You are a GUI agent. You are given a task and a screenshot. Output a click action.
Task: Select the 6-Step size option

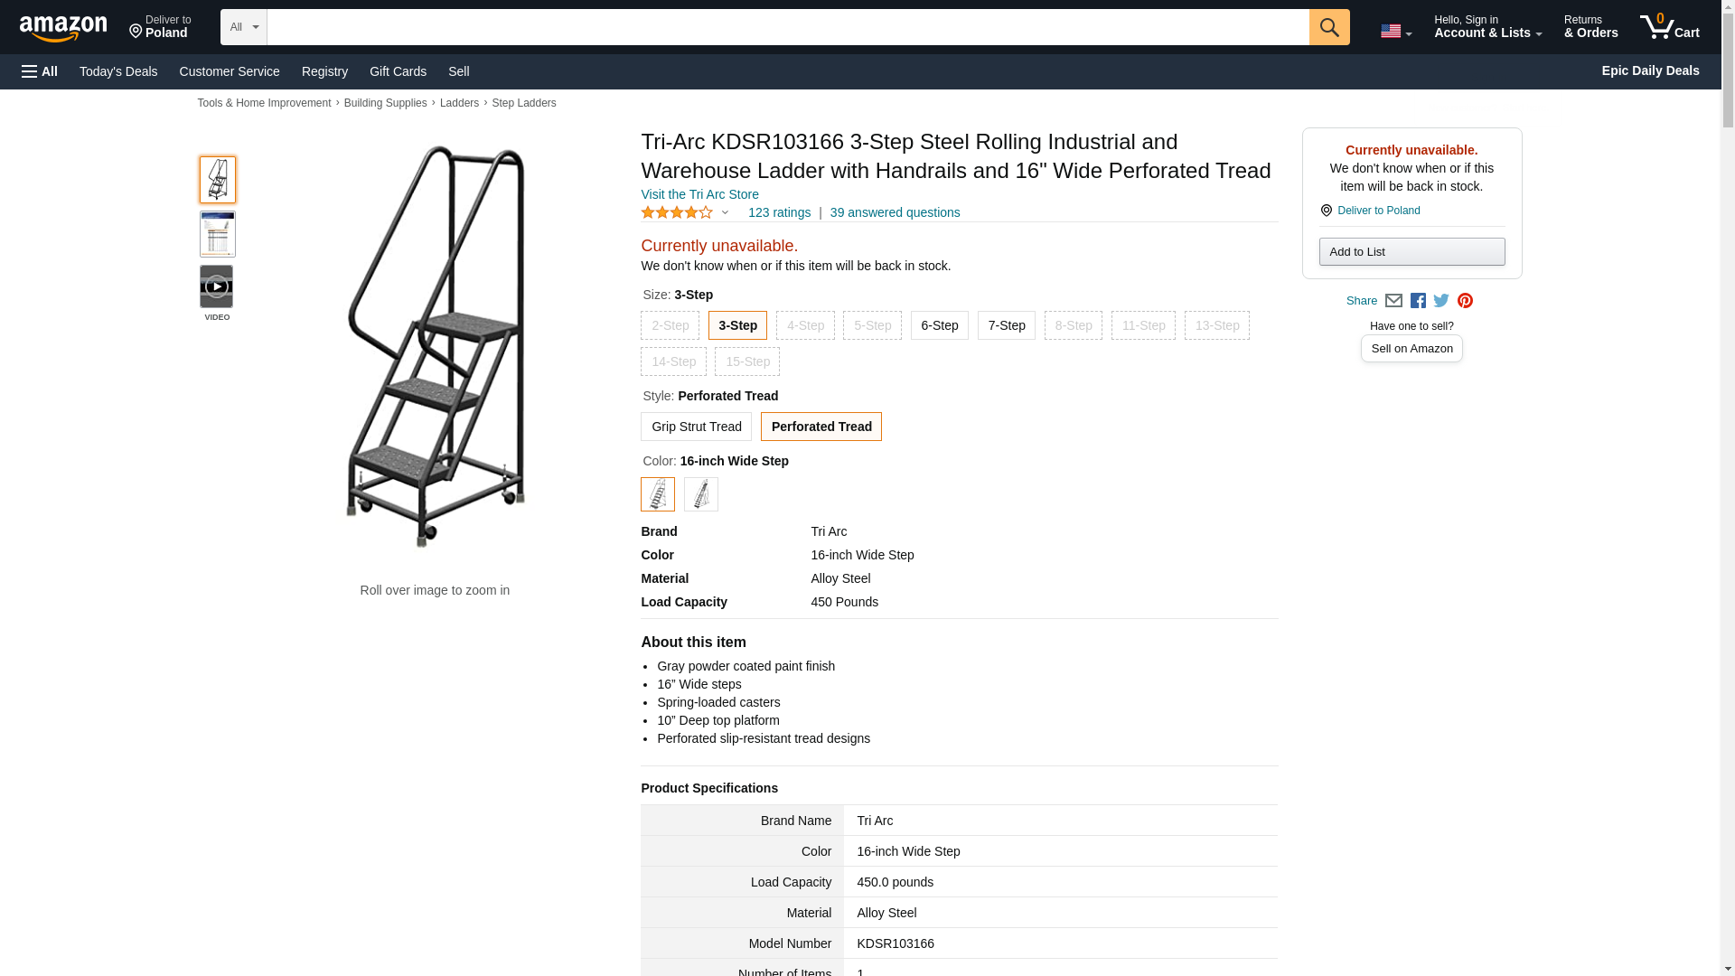tap(939, 325)
